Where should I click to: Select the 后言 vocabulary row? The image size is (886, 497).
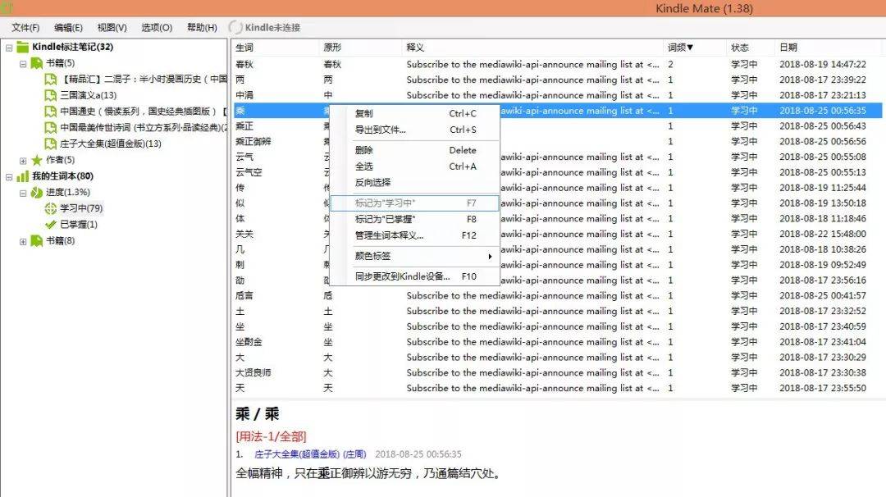point(556,295)
